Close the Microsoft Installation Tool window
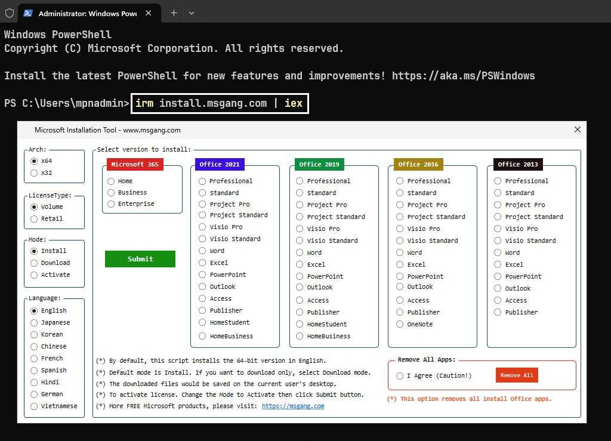 click(x=577, y=129)
